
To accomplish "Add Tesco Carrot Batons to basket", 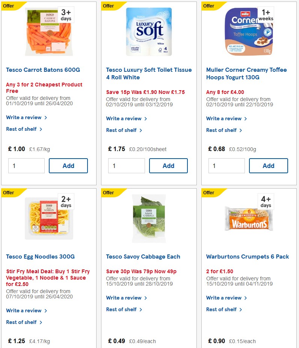I will point(68,165).
